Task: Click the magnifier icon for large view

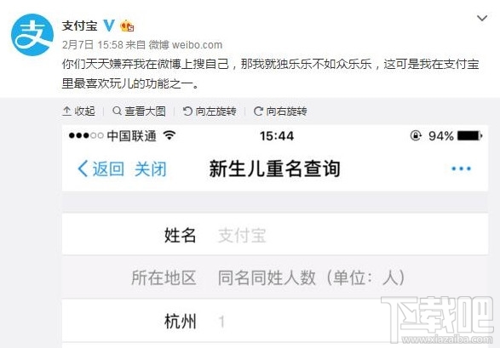Action: pyautogui.click(x=117, y=111)
